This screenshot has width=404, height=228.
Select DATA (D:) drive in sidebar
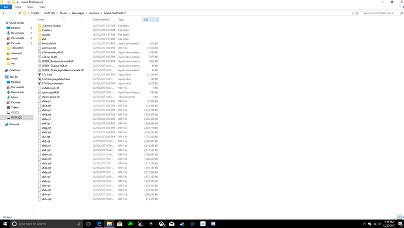click(16, 118)
